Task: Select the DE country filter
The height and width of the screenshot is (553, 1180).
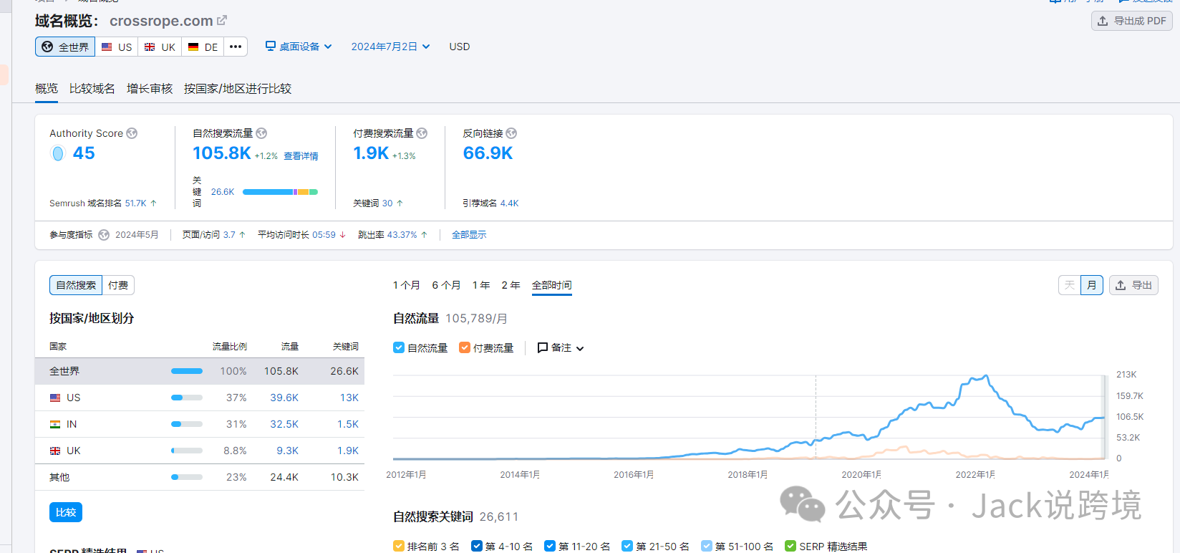Action: click(x=203, y=47)
